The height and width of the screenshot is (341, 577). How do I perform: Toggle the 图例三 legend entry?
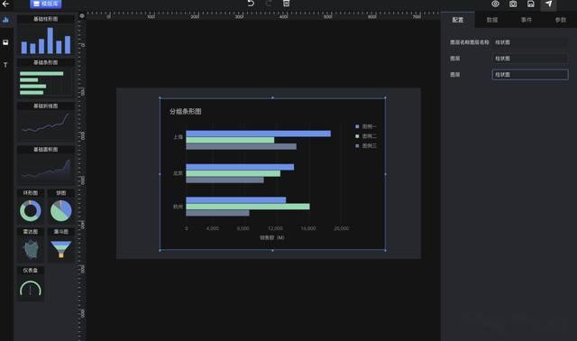(x=366, y=146)
